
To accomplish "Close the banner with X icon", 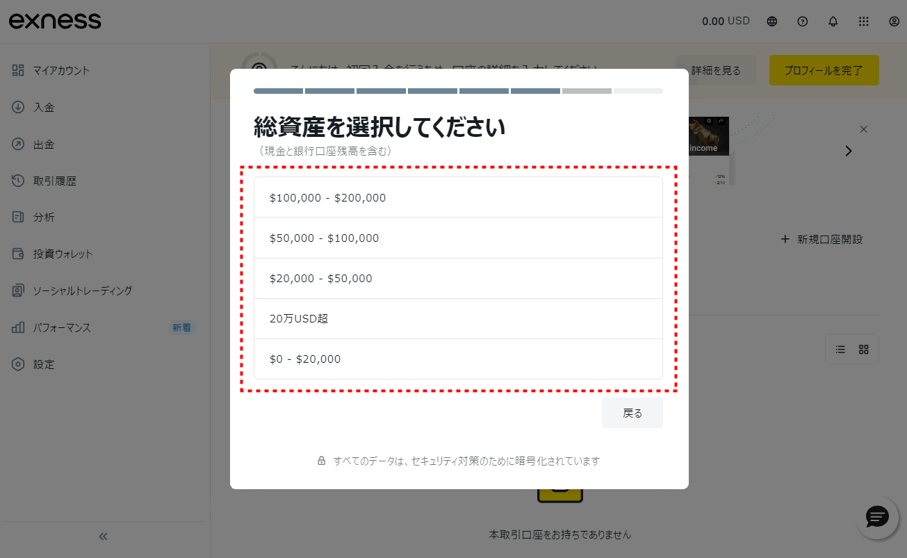I will [864, 129].
